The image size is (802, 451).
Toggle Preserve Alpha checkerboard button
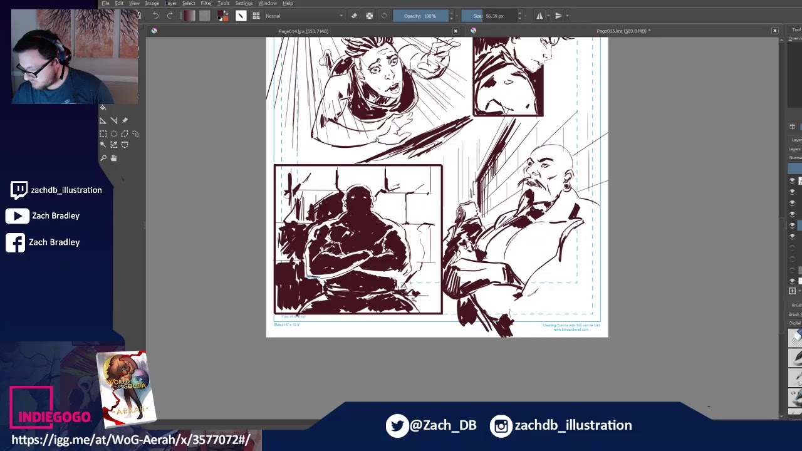[x=369, y=16]
